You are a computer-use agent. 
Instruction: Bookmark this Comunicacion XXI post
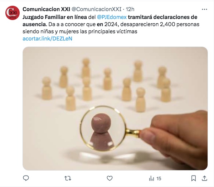tap(193, 178)
